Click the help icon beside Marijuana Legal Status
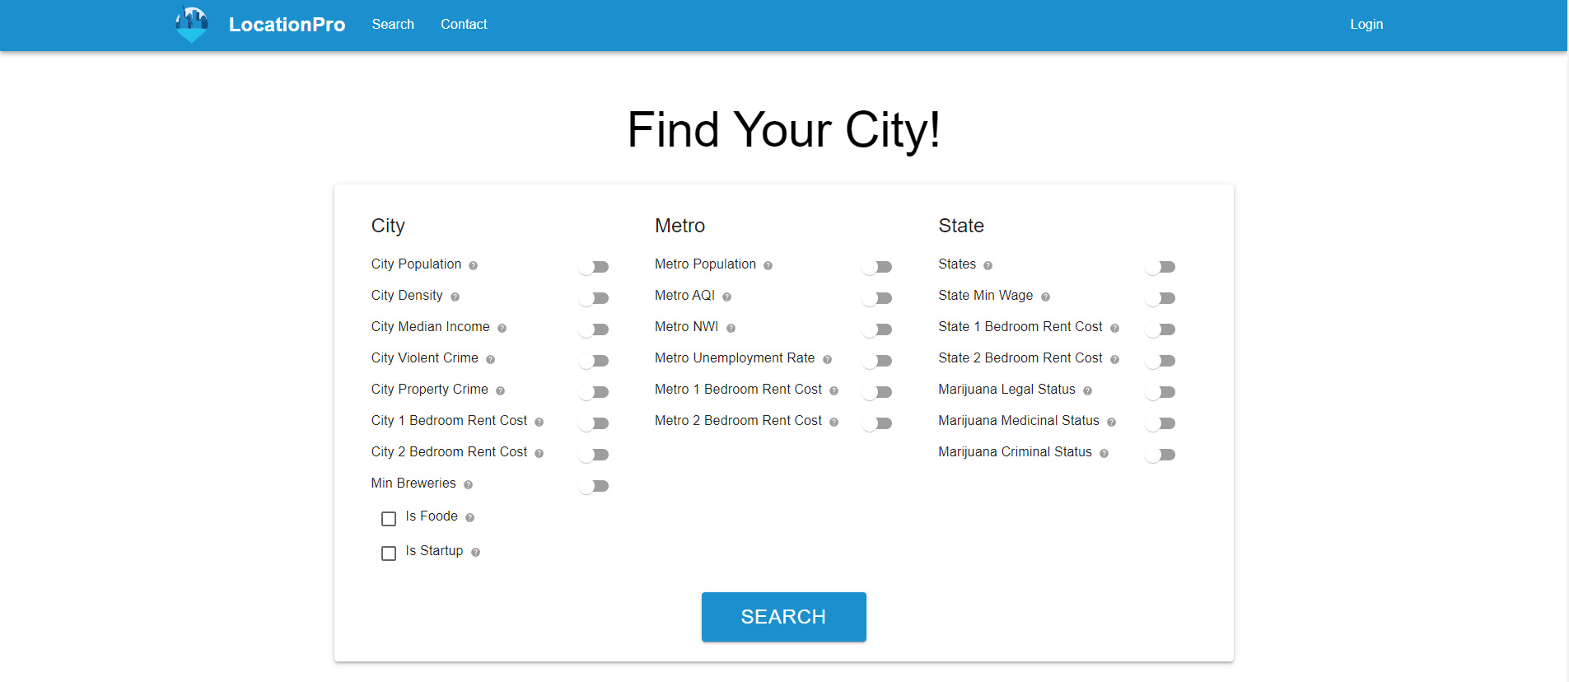The image size is (1569, 682). (x=1087, y=390)
